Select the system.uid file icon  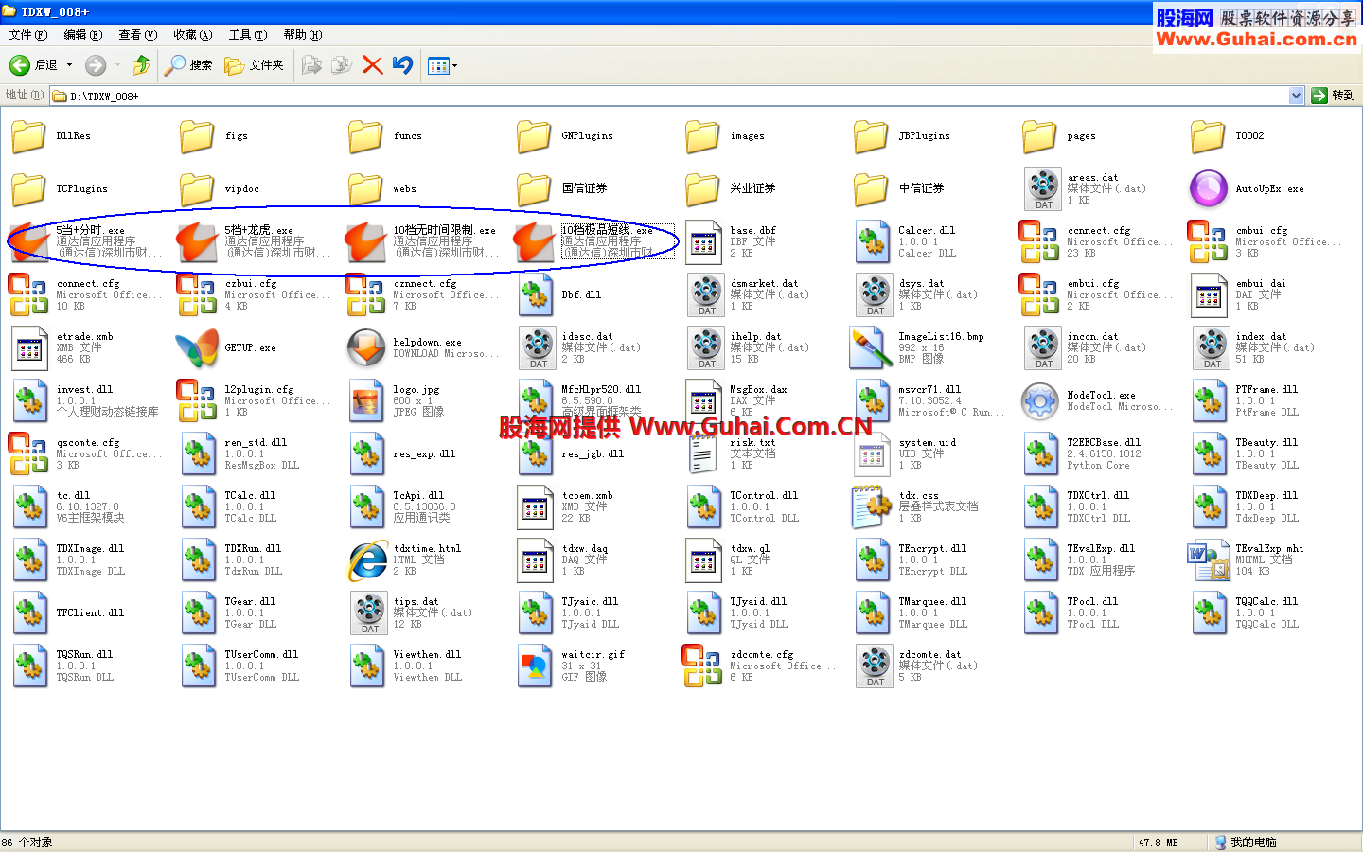pos(871,454)
